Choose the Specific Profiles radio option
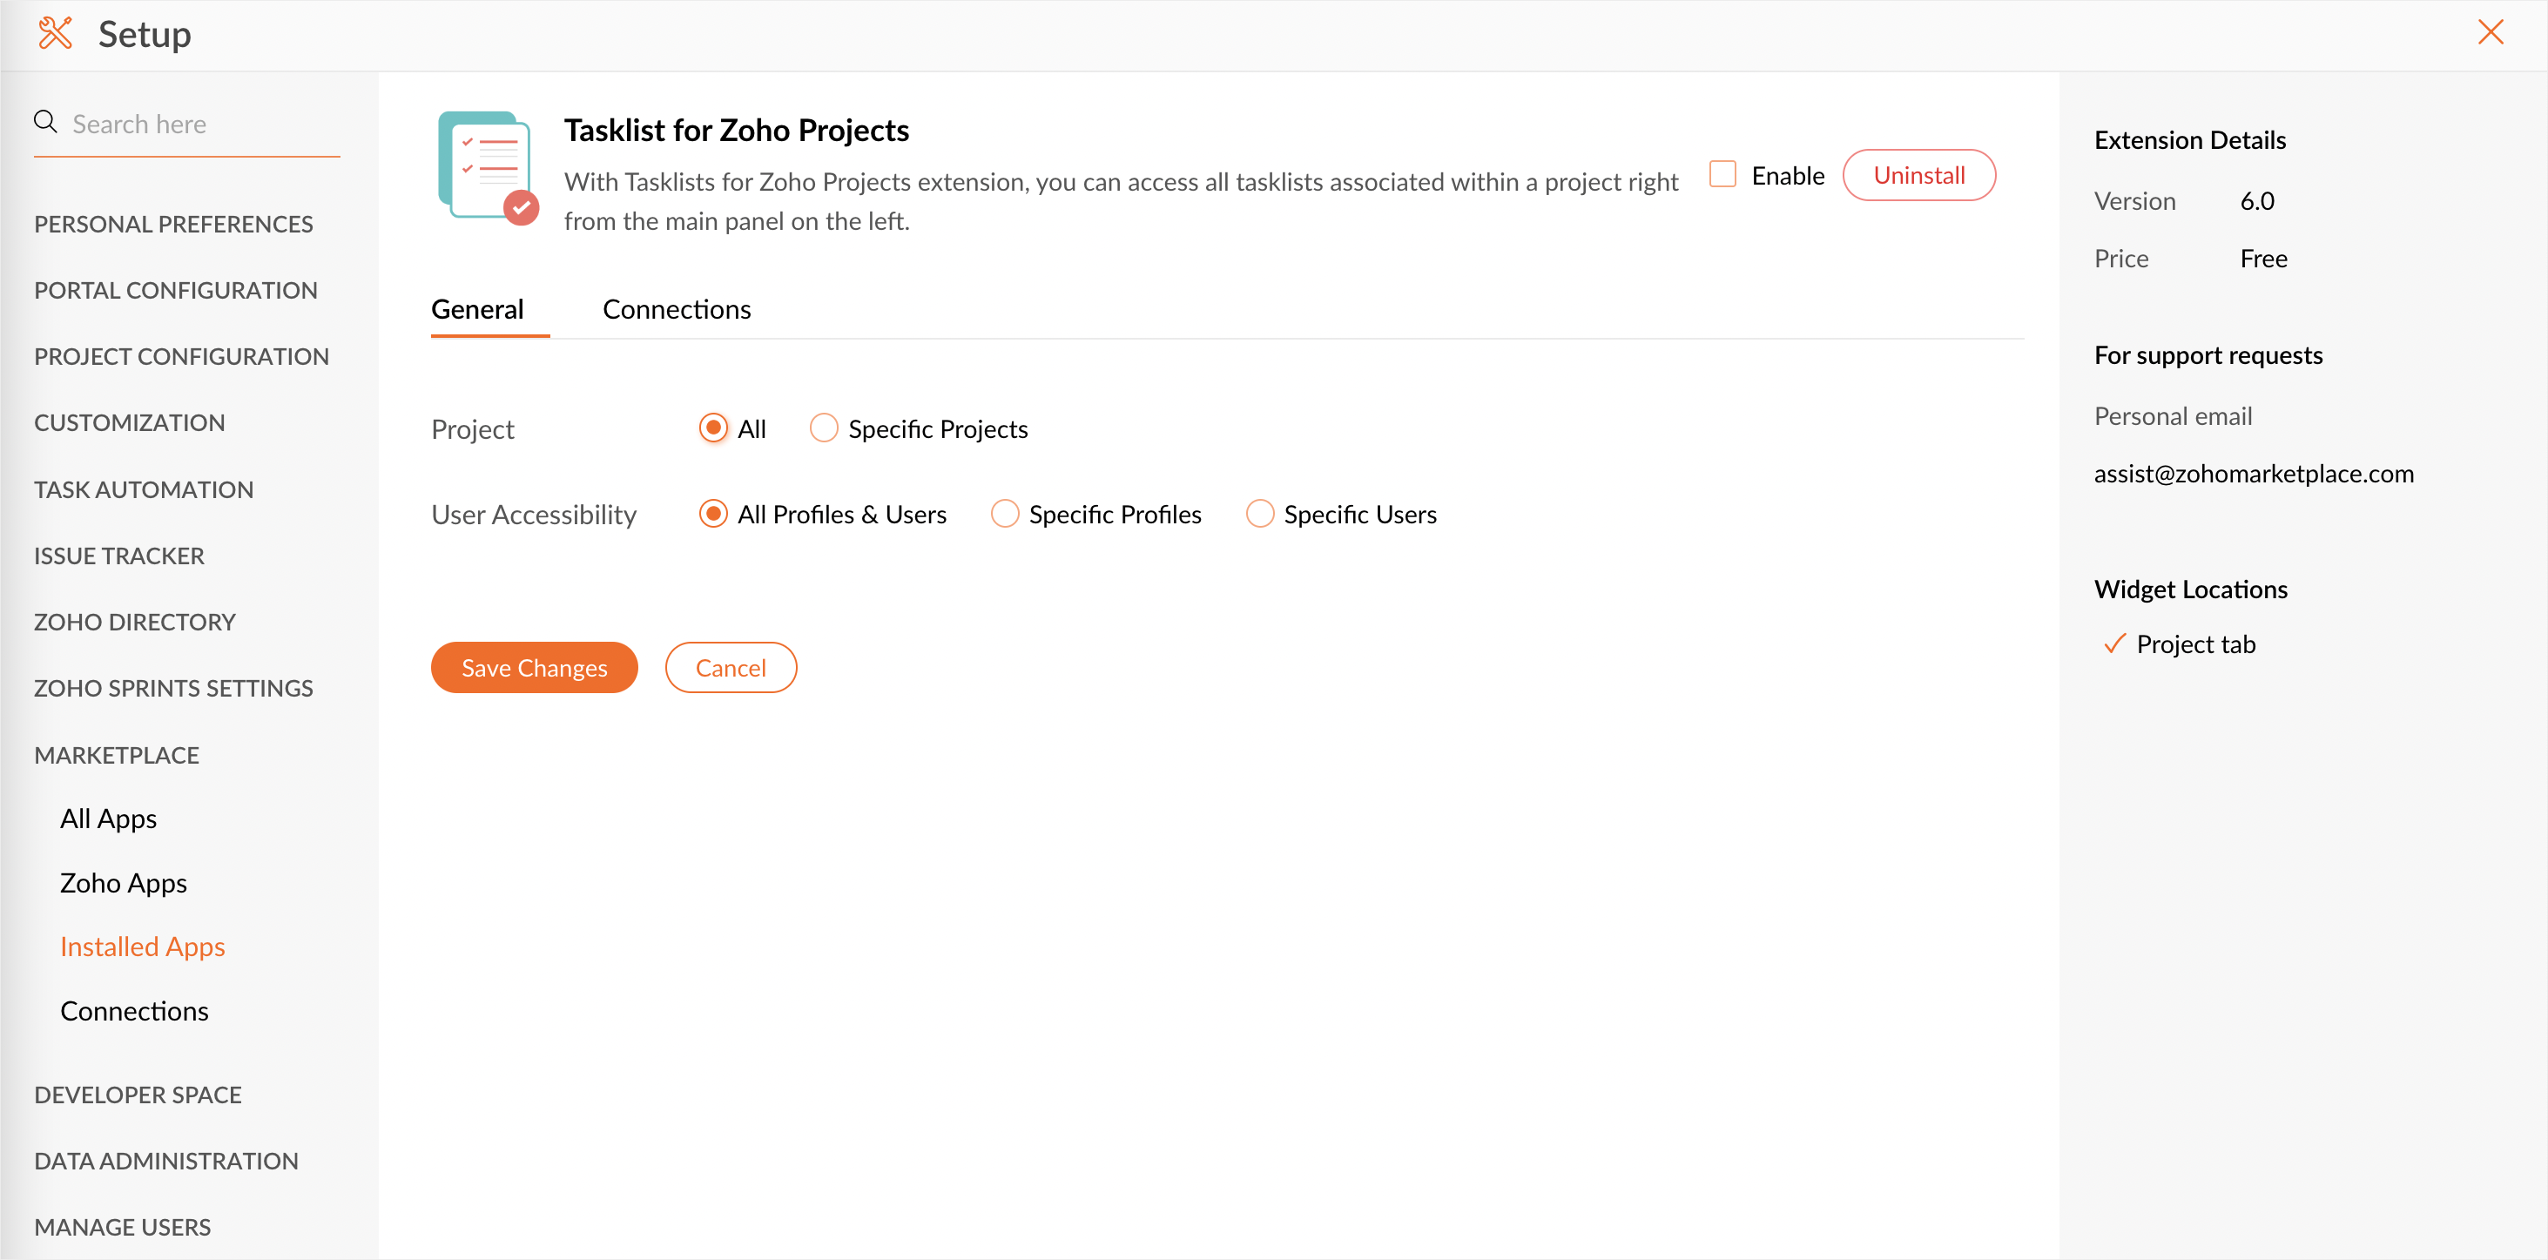The height and width of the screenshot is (1260, 2548). (x=1004, y=513)
